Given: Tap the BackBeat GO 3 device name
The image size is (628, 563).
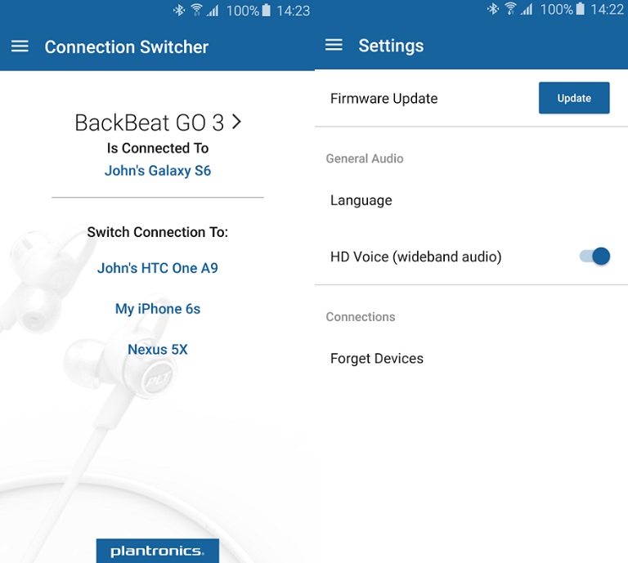Looking at the screenshot, I should pos(149,123).
